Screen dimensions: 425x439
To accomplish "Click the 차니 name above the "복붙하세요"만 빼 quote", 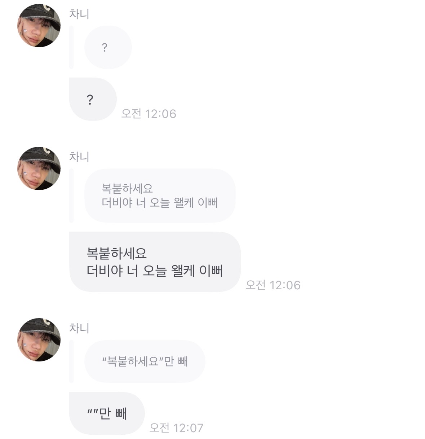I will click(x=79, y=328).
